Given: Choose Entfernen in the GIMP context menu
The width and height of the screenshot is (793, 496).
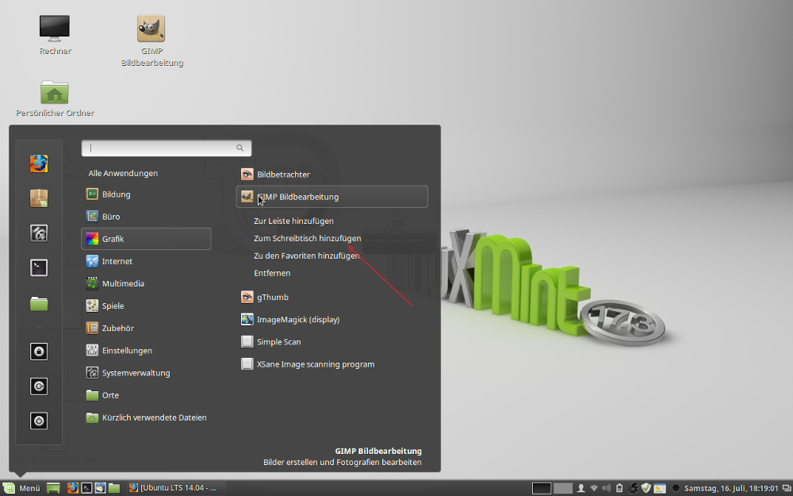Looking at the screenshot, I should 272,273.
